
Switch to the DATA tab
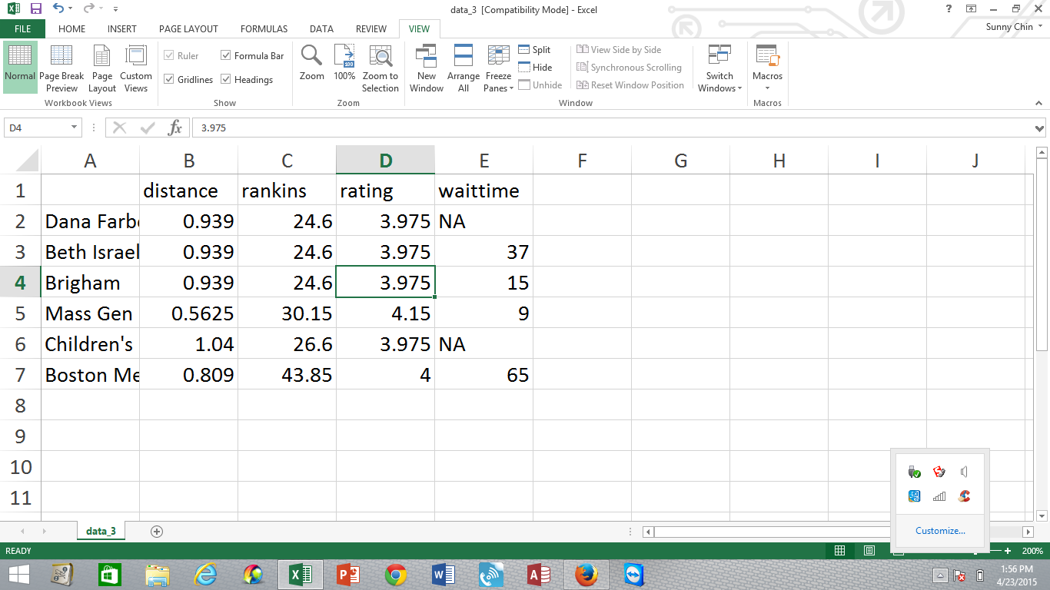tap(321, 29)
